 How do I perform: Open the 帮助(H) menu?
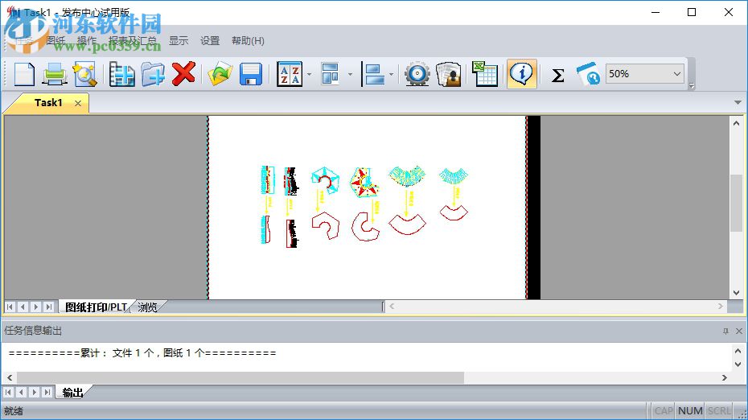pos(248,41)
